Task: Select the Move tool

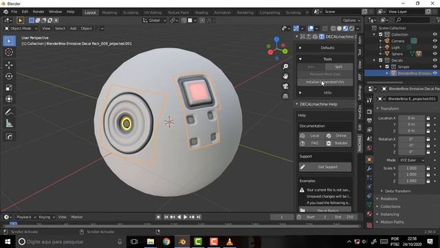Action: pyautogui.click(x=9, y=65)
